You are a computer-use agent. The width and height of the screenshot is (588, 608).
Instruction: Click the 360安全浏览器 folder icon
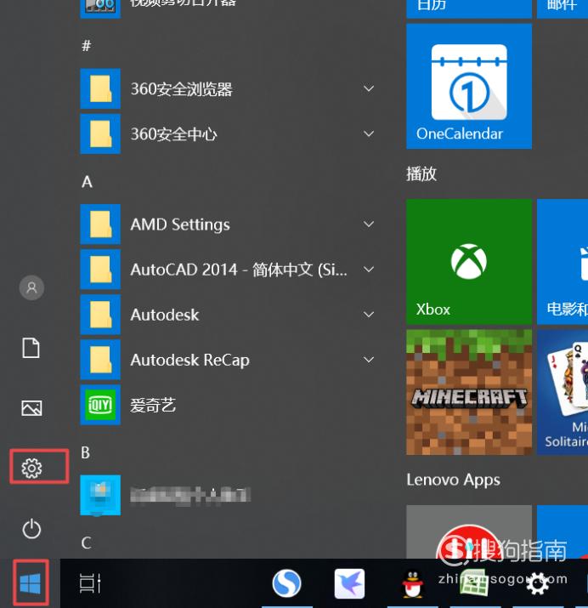click(100, 88)
